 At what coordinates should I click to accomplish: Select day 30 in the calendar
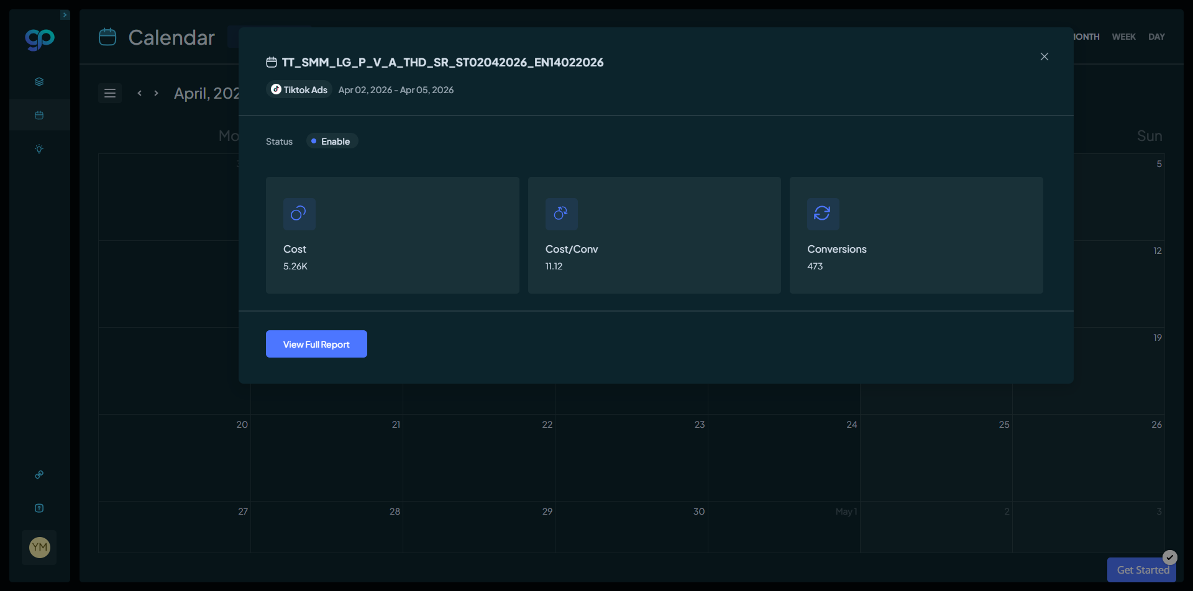pos(631,527)
